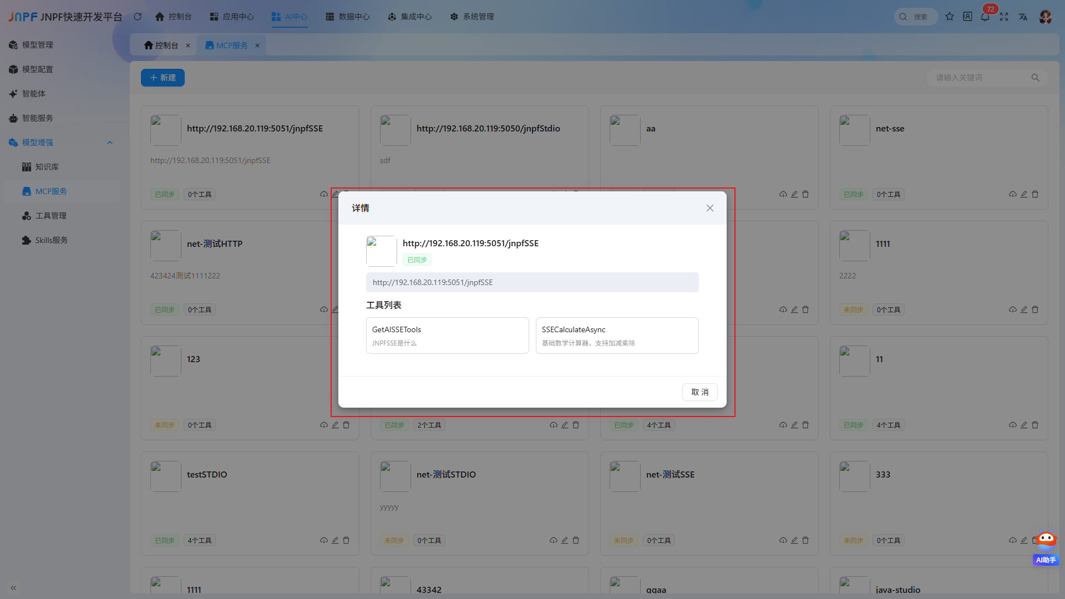Click sync icon on testSTDIO card
1065x599 pixels.
(324, 540)
